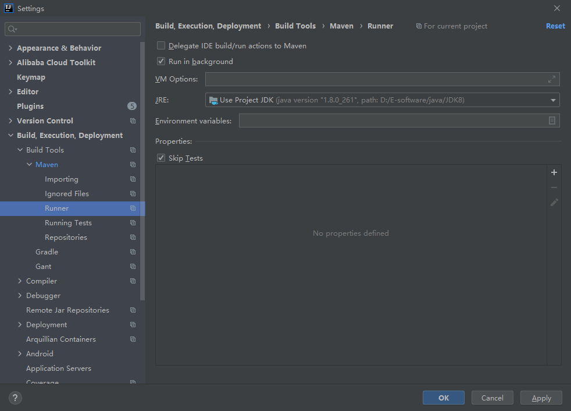Enable Delegate IDE build/run actions to Maven
The image size is (571, 411).
pyautogui.click(x=161, y=45)
